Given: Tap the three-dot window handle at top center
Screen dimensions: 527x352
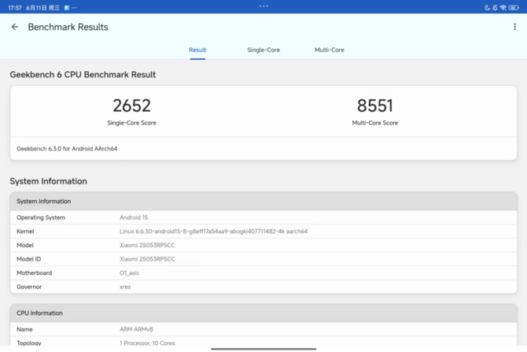Looking at the screenshot, I should click(263, 6).
